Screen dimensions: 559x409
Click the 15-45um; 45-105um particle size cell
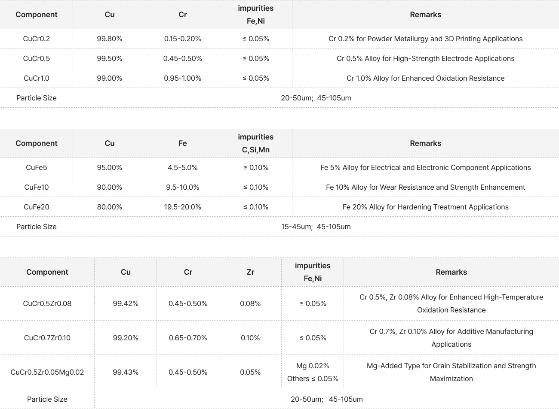316,227
